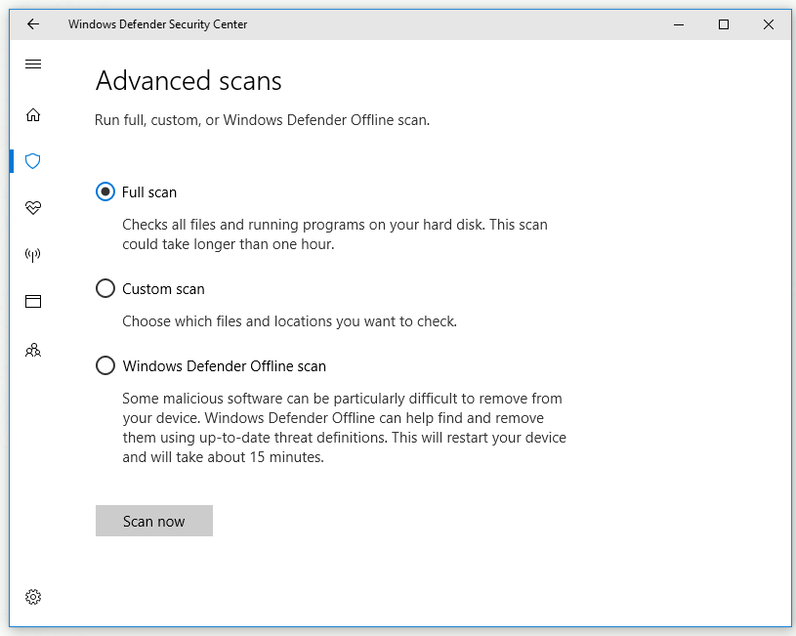Image resolution: width=796 pixels, height=636 pixels.
Task: Go to the Home icon in sidebar
Action: coord(33,115)
